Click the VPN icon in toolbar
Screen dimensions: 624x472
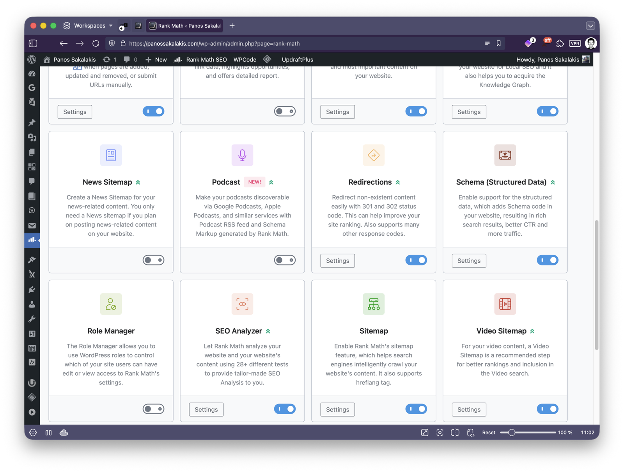pos(575,44)
